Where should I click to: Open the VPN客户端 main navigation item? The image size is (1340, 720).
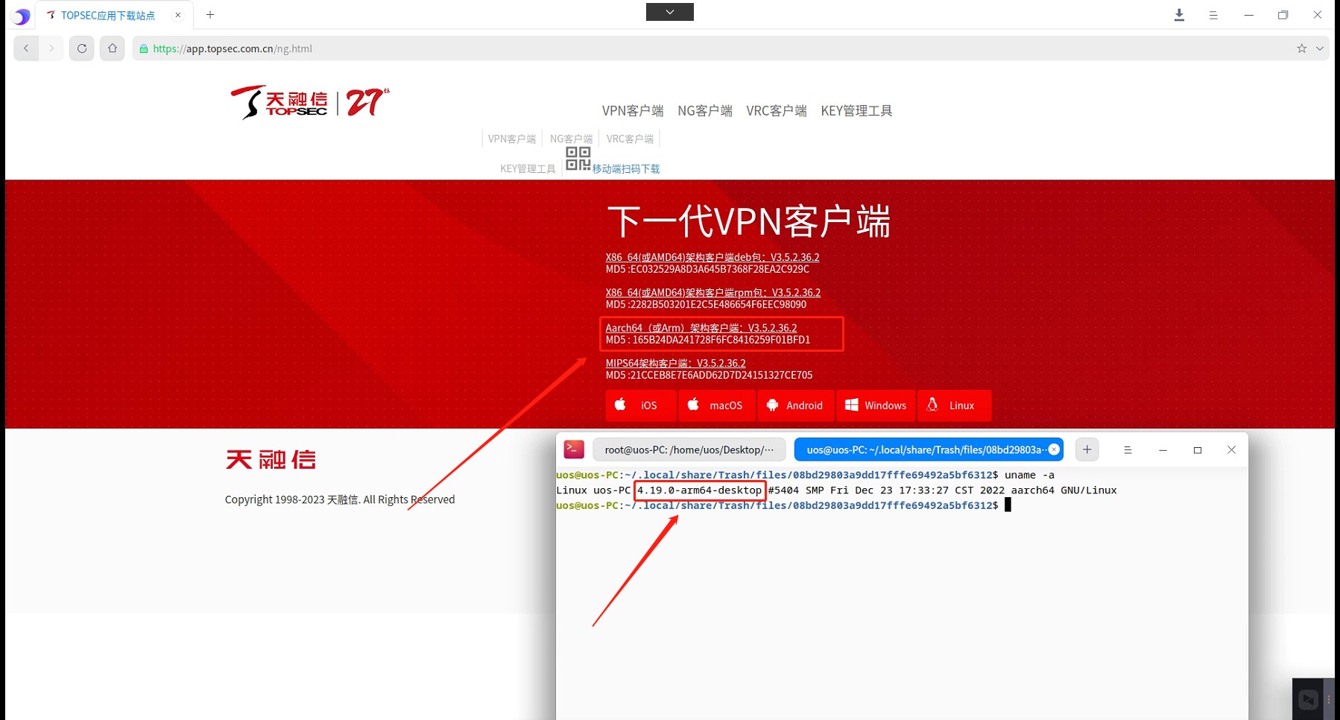point(633,110)
